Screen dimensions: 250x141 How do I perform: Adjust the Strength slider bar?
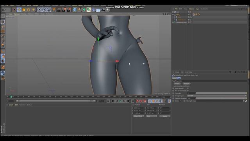(221, 93)
